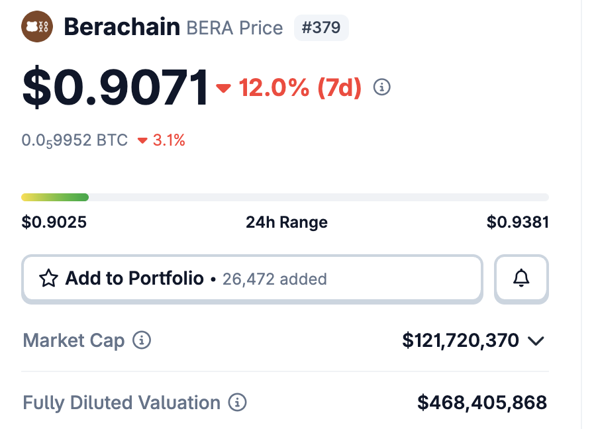This screenshot has width=596, height=429.
Task: Click the Add to Portfolio button label
Action: [134, 278]
